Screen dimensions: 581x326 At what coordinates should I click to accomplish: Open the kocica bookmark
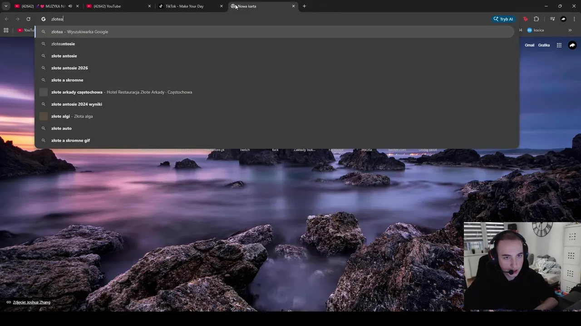pos(536,30)
